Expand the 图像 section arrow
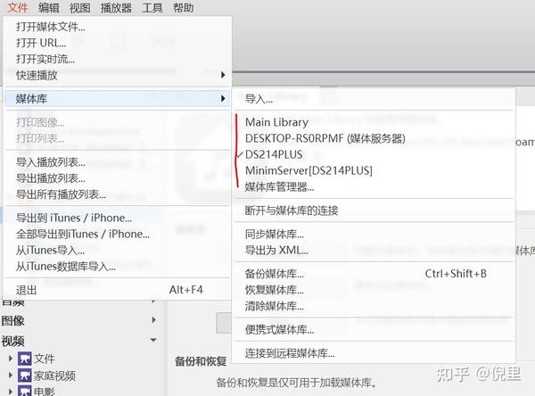535x396 pixels. pos(154,320)
